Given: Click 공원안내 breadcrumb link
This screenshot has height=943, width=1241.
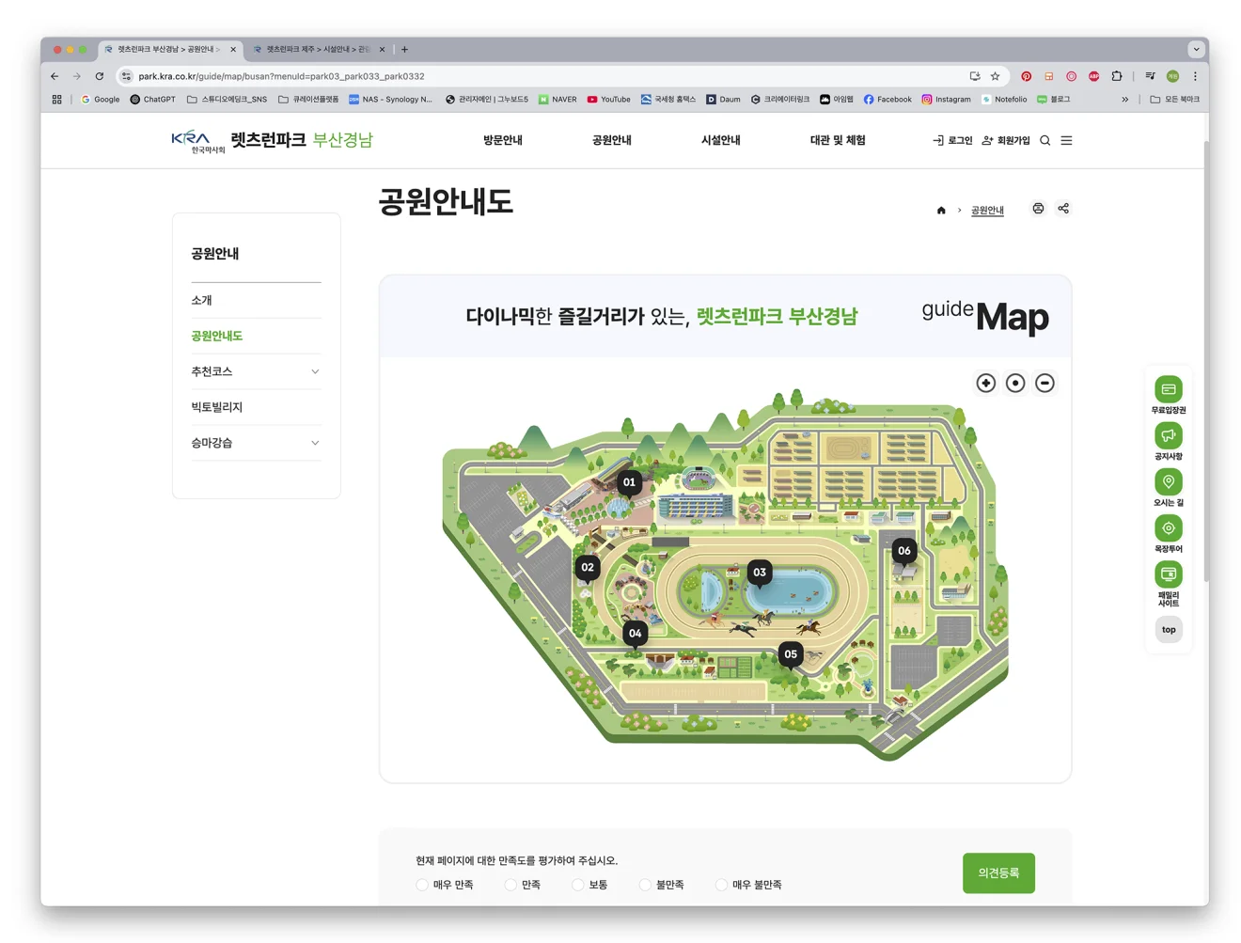Looking at the screenshot, I should tap(987, 211).
